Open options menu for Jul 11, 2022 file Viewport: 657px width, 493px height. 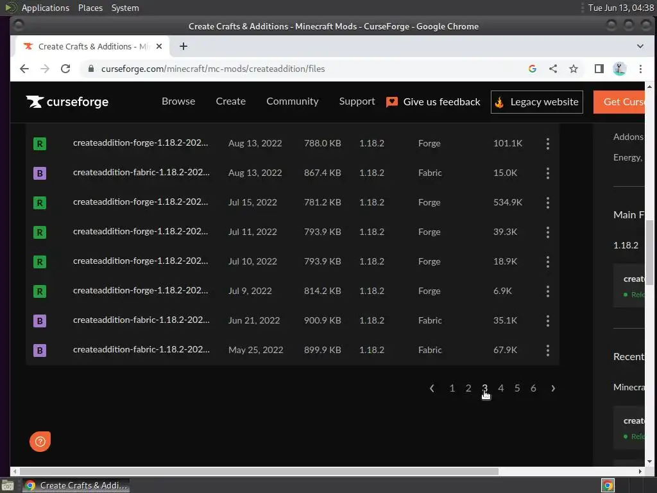[548, 232]
